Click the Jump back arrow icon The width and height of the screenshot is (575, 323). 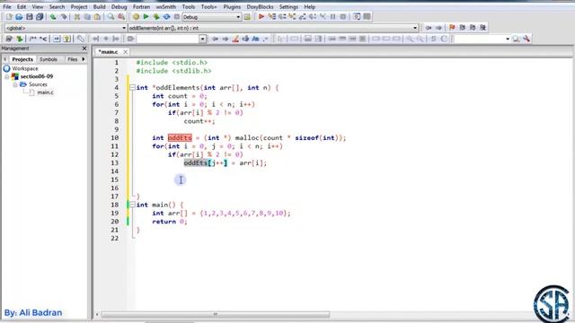[429, 28]
